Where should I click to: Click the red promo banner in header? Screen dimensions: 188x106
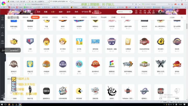(x=97, y=12)
